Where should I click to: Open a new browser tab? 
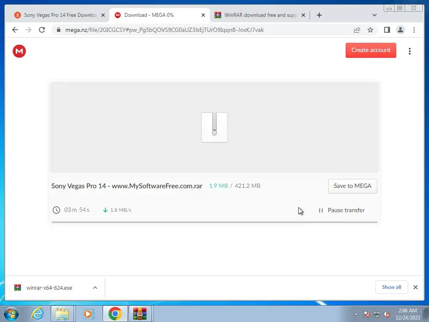(319, 15)
